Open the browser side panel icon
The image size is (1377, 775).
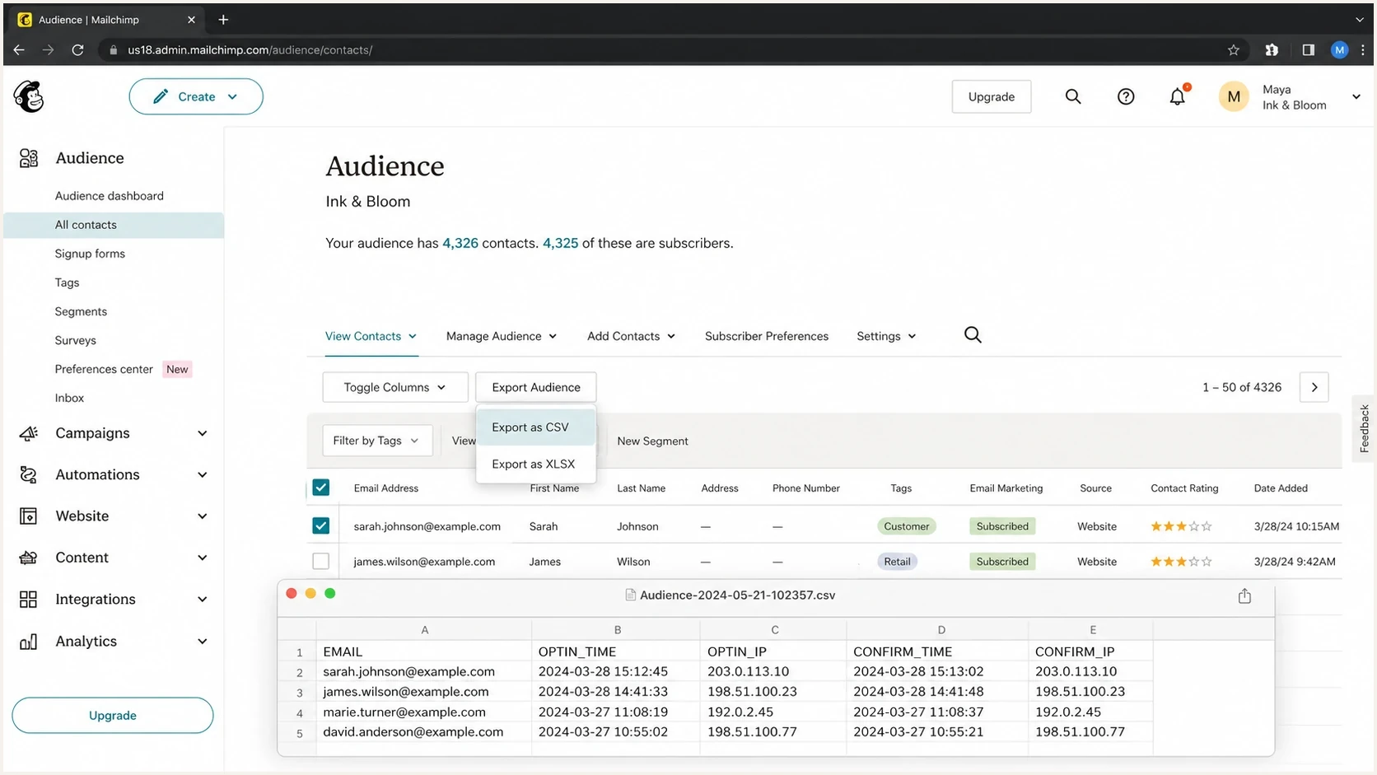pyautogui.click(x=1308, y=50)
